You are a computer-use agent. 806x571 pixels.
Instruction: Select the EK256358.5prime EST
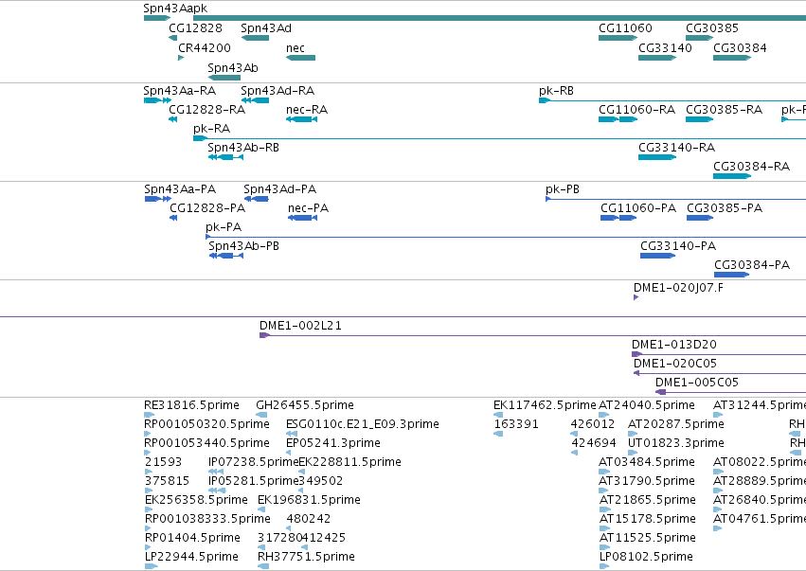149,509
